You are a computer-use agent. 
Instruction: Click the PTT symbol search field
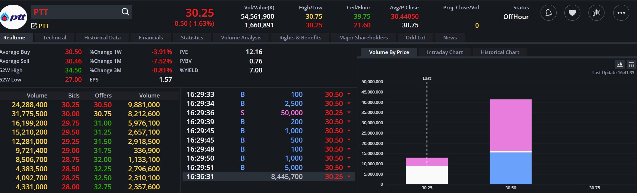point(75,12)
